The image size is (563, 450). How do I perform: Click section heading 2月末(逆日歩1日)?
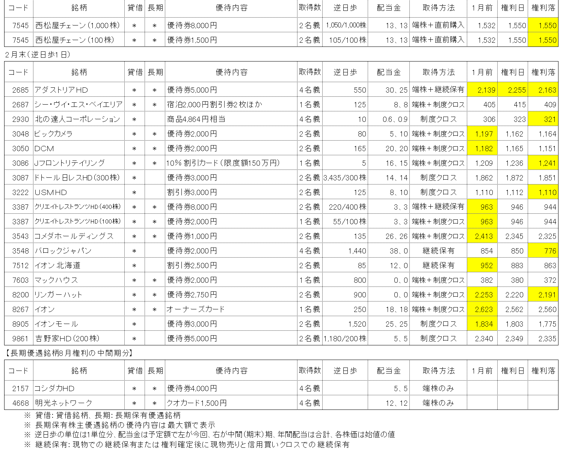38,54
